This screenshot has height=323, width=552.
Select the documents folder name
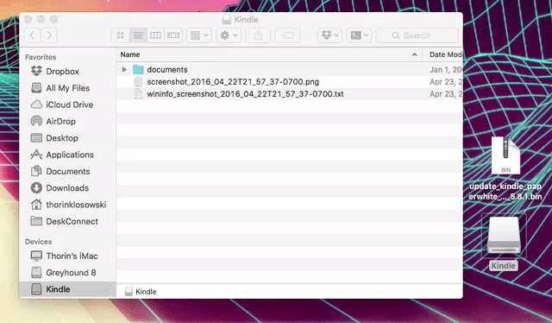pos(167,70)
